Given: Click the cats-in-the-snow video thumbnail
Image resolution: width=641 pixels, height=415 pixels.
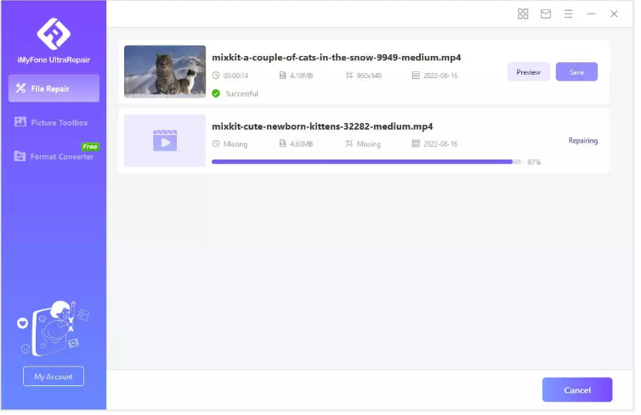Looking at the screenshot, I should click(166, 72).
